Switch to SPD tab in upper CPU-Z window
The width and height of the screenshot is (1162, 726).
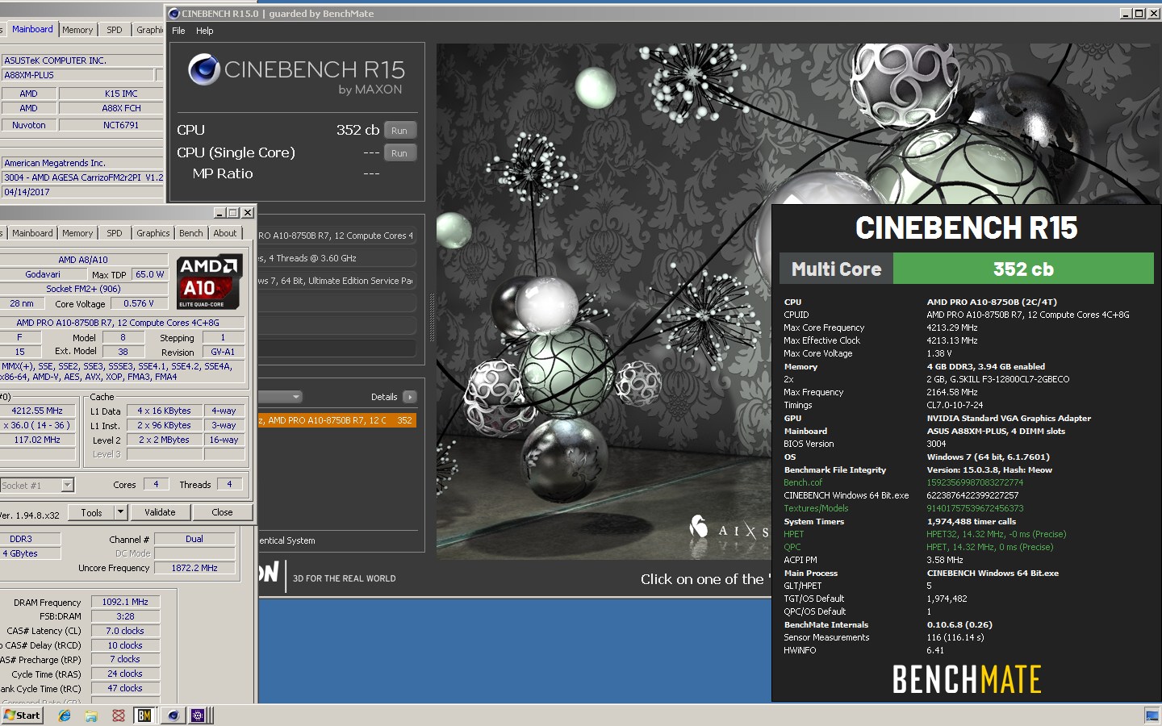pyautogui.click(x=115, y=30)
